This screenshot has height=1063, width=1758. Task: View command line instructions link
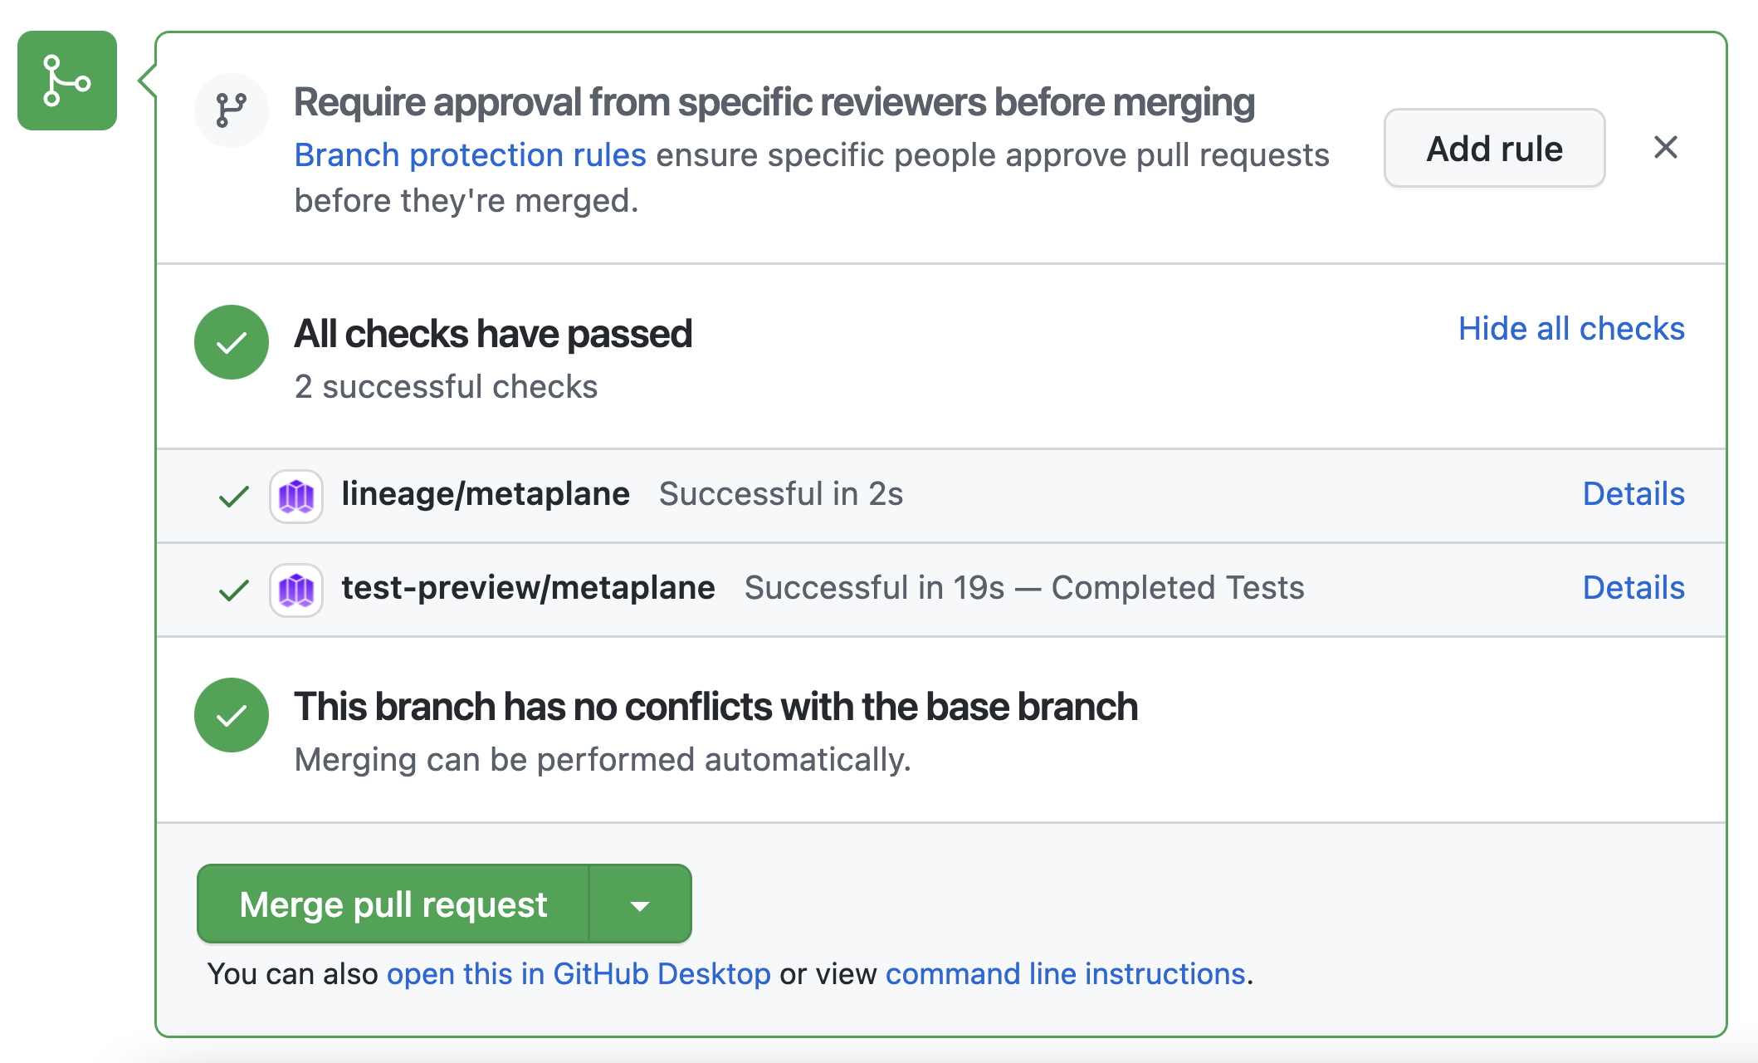tap(1066, 974)
